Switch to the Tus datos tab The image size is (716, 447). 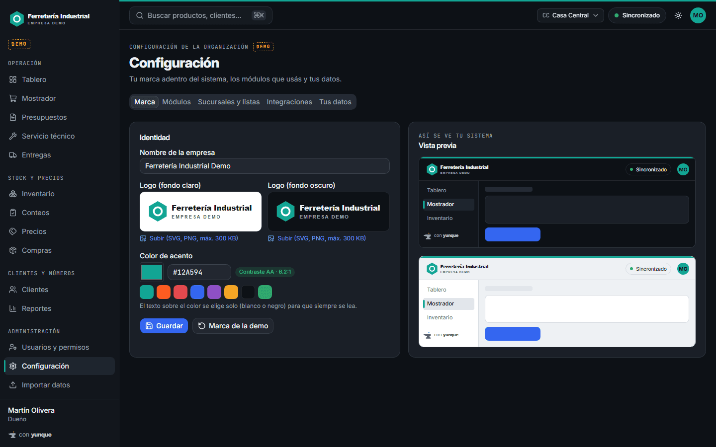coord(335,102)
